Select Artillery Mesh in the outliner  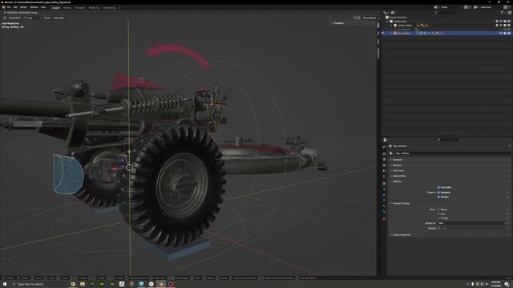405,25
